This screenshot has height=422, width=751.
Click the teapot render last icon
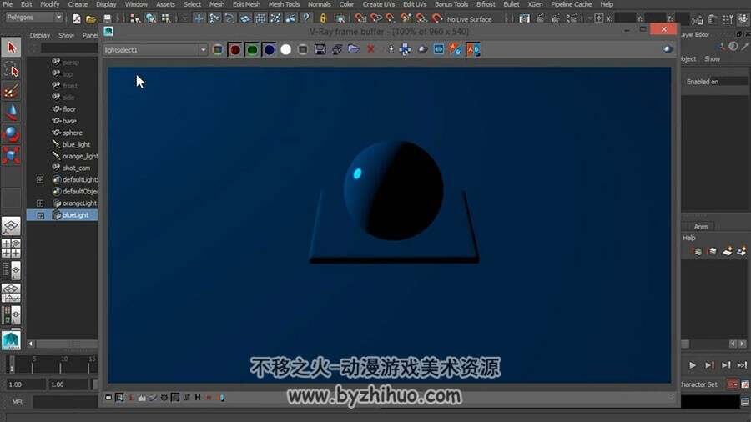pyautogui.click(x=422, y=50)
